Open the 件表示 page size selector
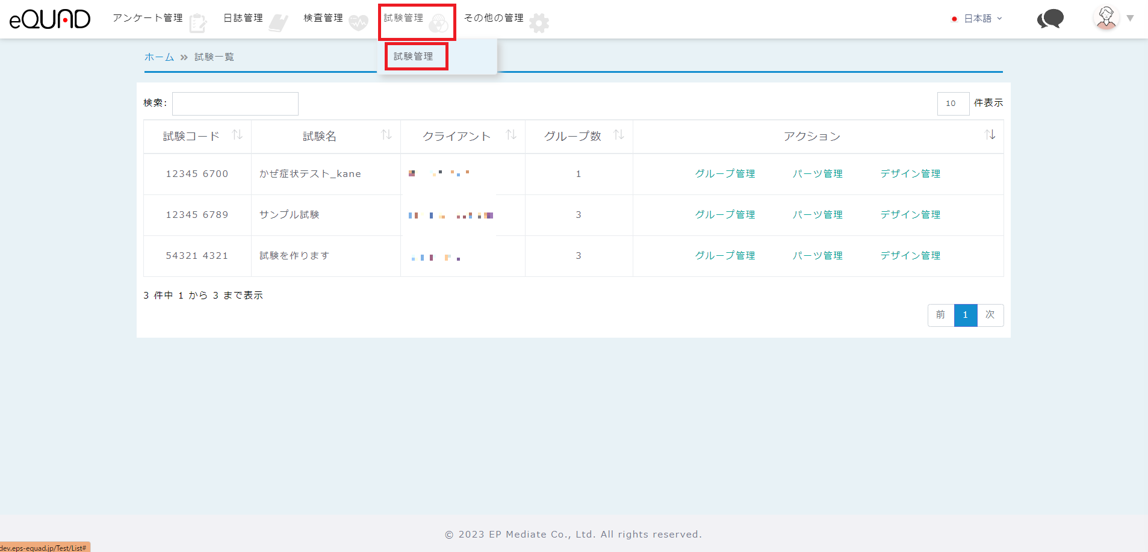The width and height of the screenshot is (1148, 552). tap(953, 104)
